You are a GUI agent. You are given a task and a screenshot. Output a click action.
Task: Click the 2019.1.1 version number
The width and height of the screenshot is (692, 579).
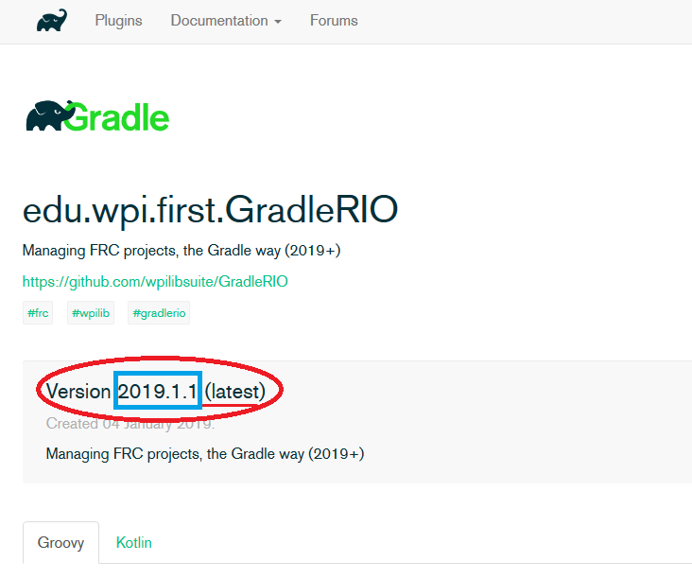pyautogui.click(x=158, y=391)
